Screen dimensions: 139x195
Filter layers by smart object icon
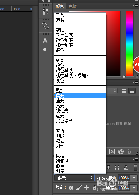(x=126, y=167)
